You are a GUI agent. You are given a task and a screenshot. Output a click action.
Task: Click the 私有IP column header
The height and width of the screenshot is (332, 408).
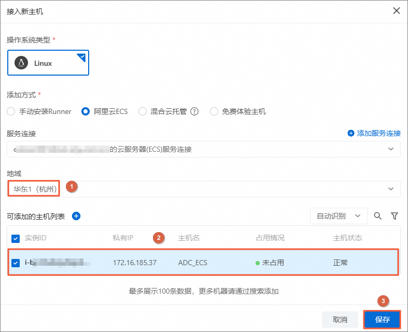point(123,238)
